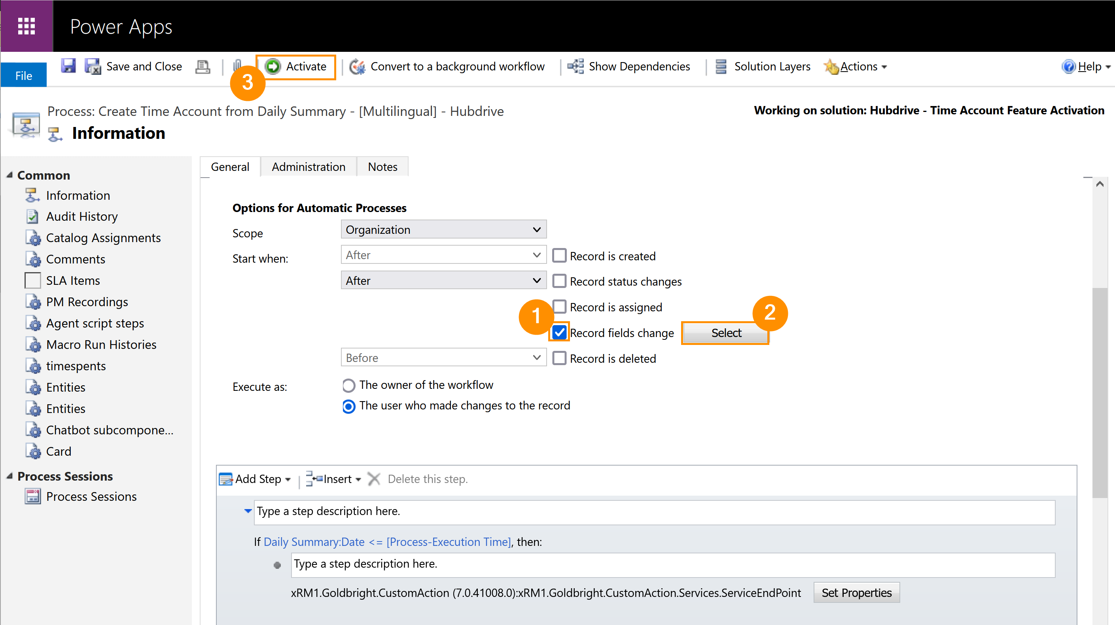Click the print icon in toolbar
This screenshot has width=1115, height=625.
point(203,67)
